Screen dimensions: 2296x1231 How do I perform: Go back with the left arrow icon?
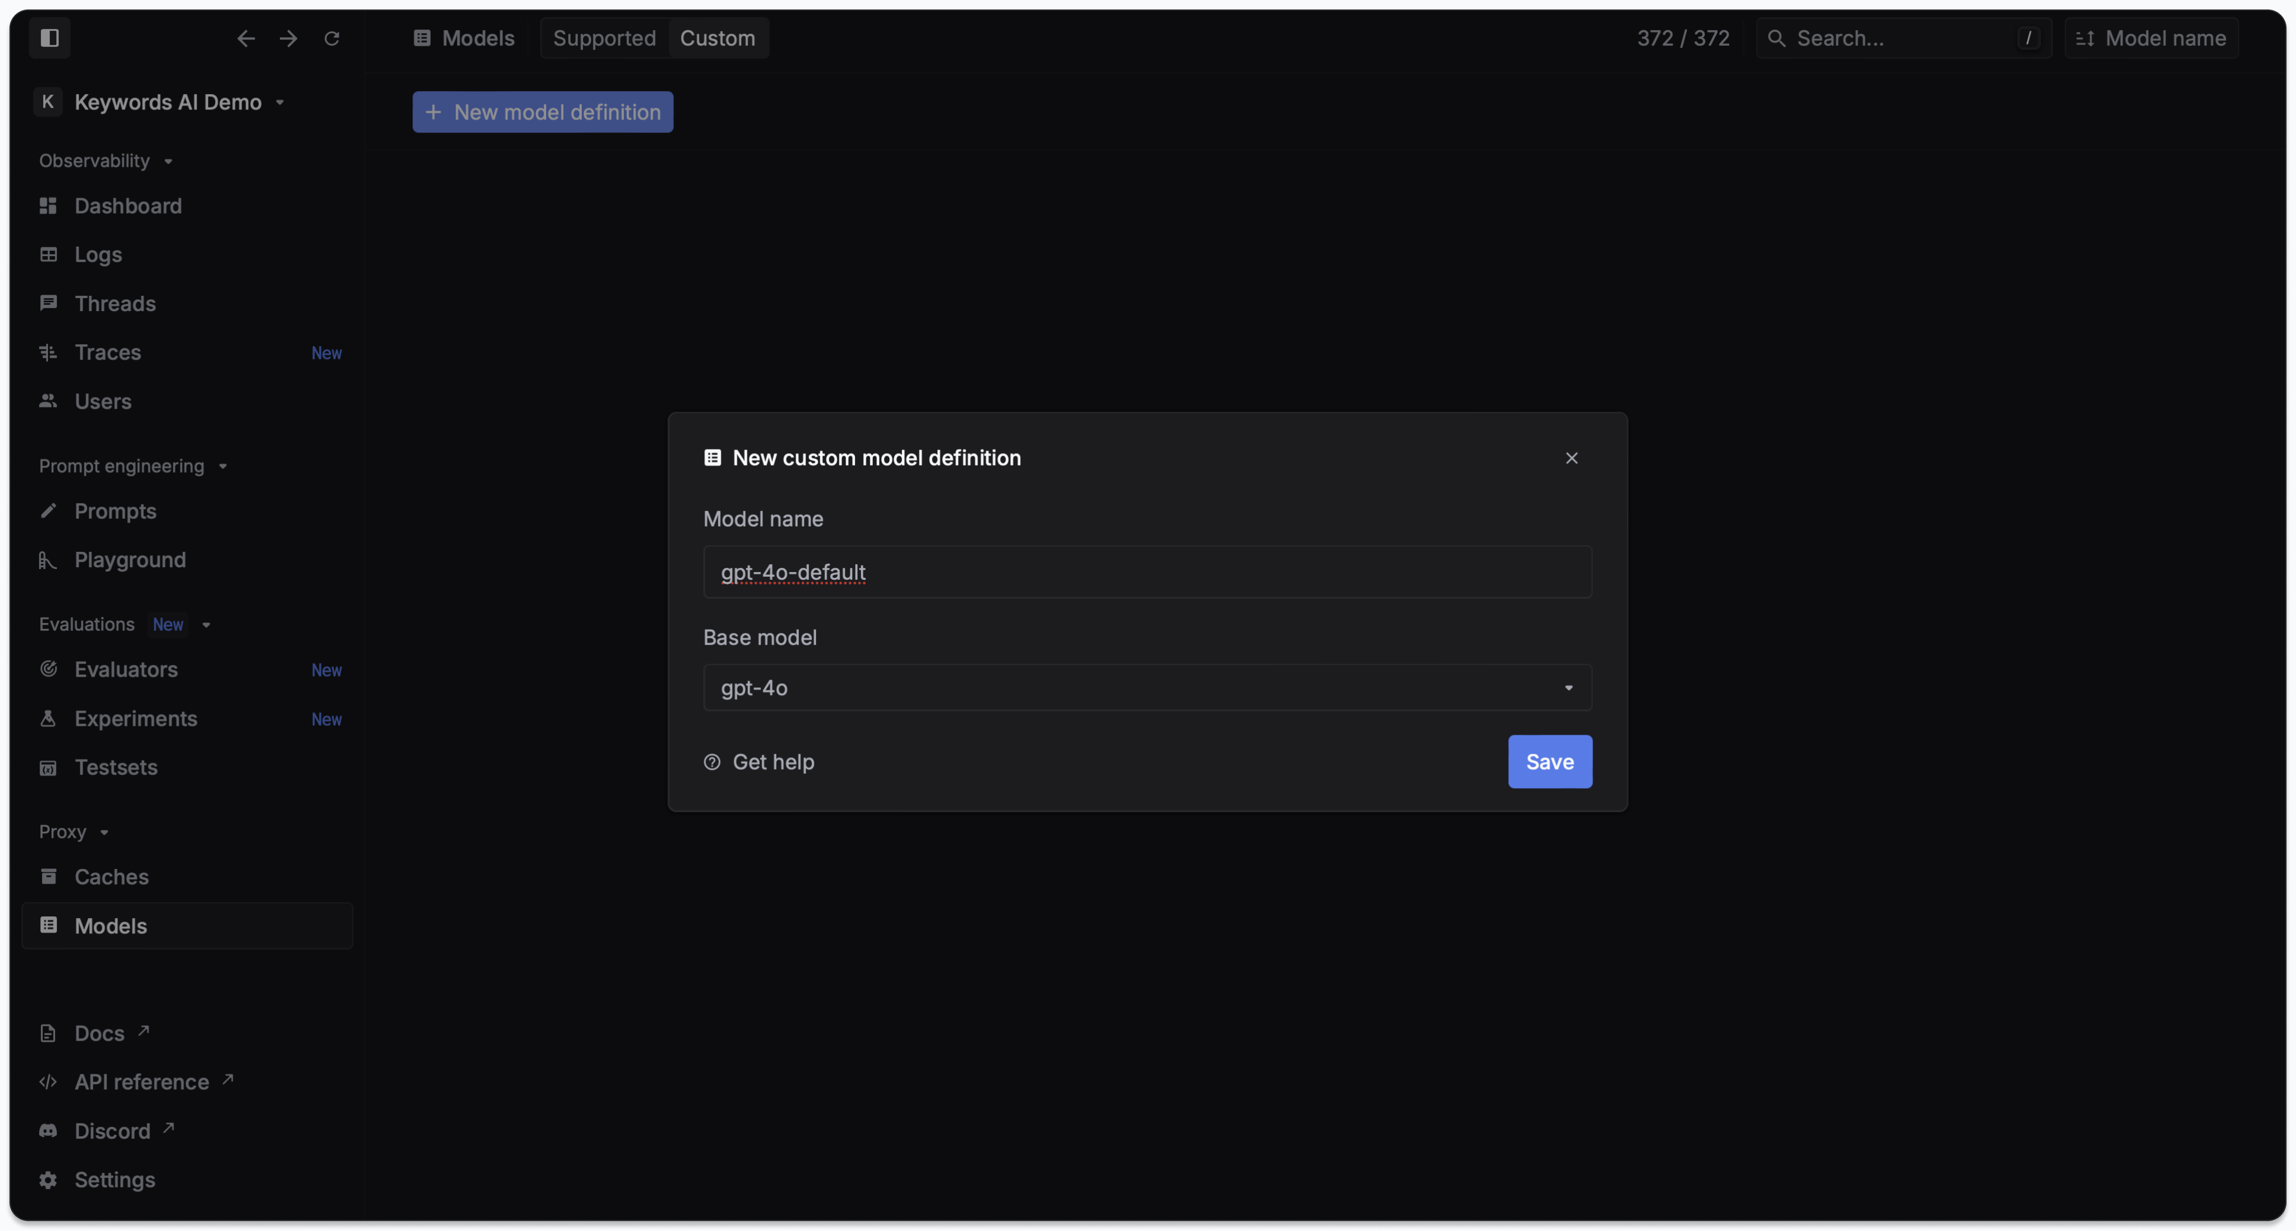(x=245, y=38)
